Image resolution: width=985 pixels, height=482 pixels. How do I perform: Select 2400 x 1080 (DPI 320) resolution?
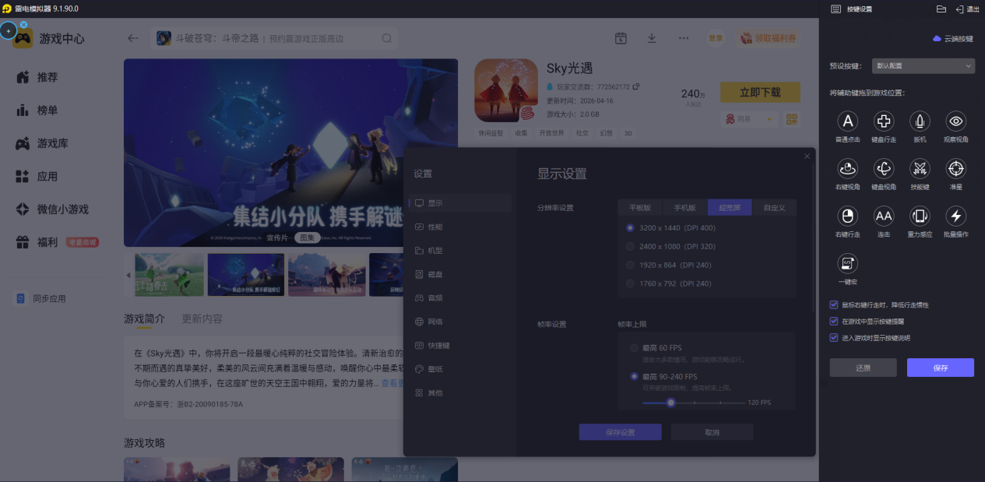tap(671, 246)
